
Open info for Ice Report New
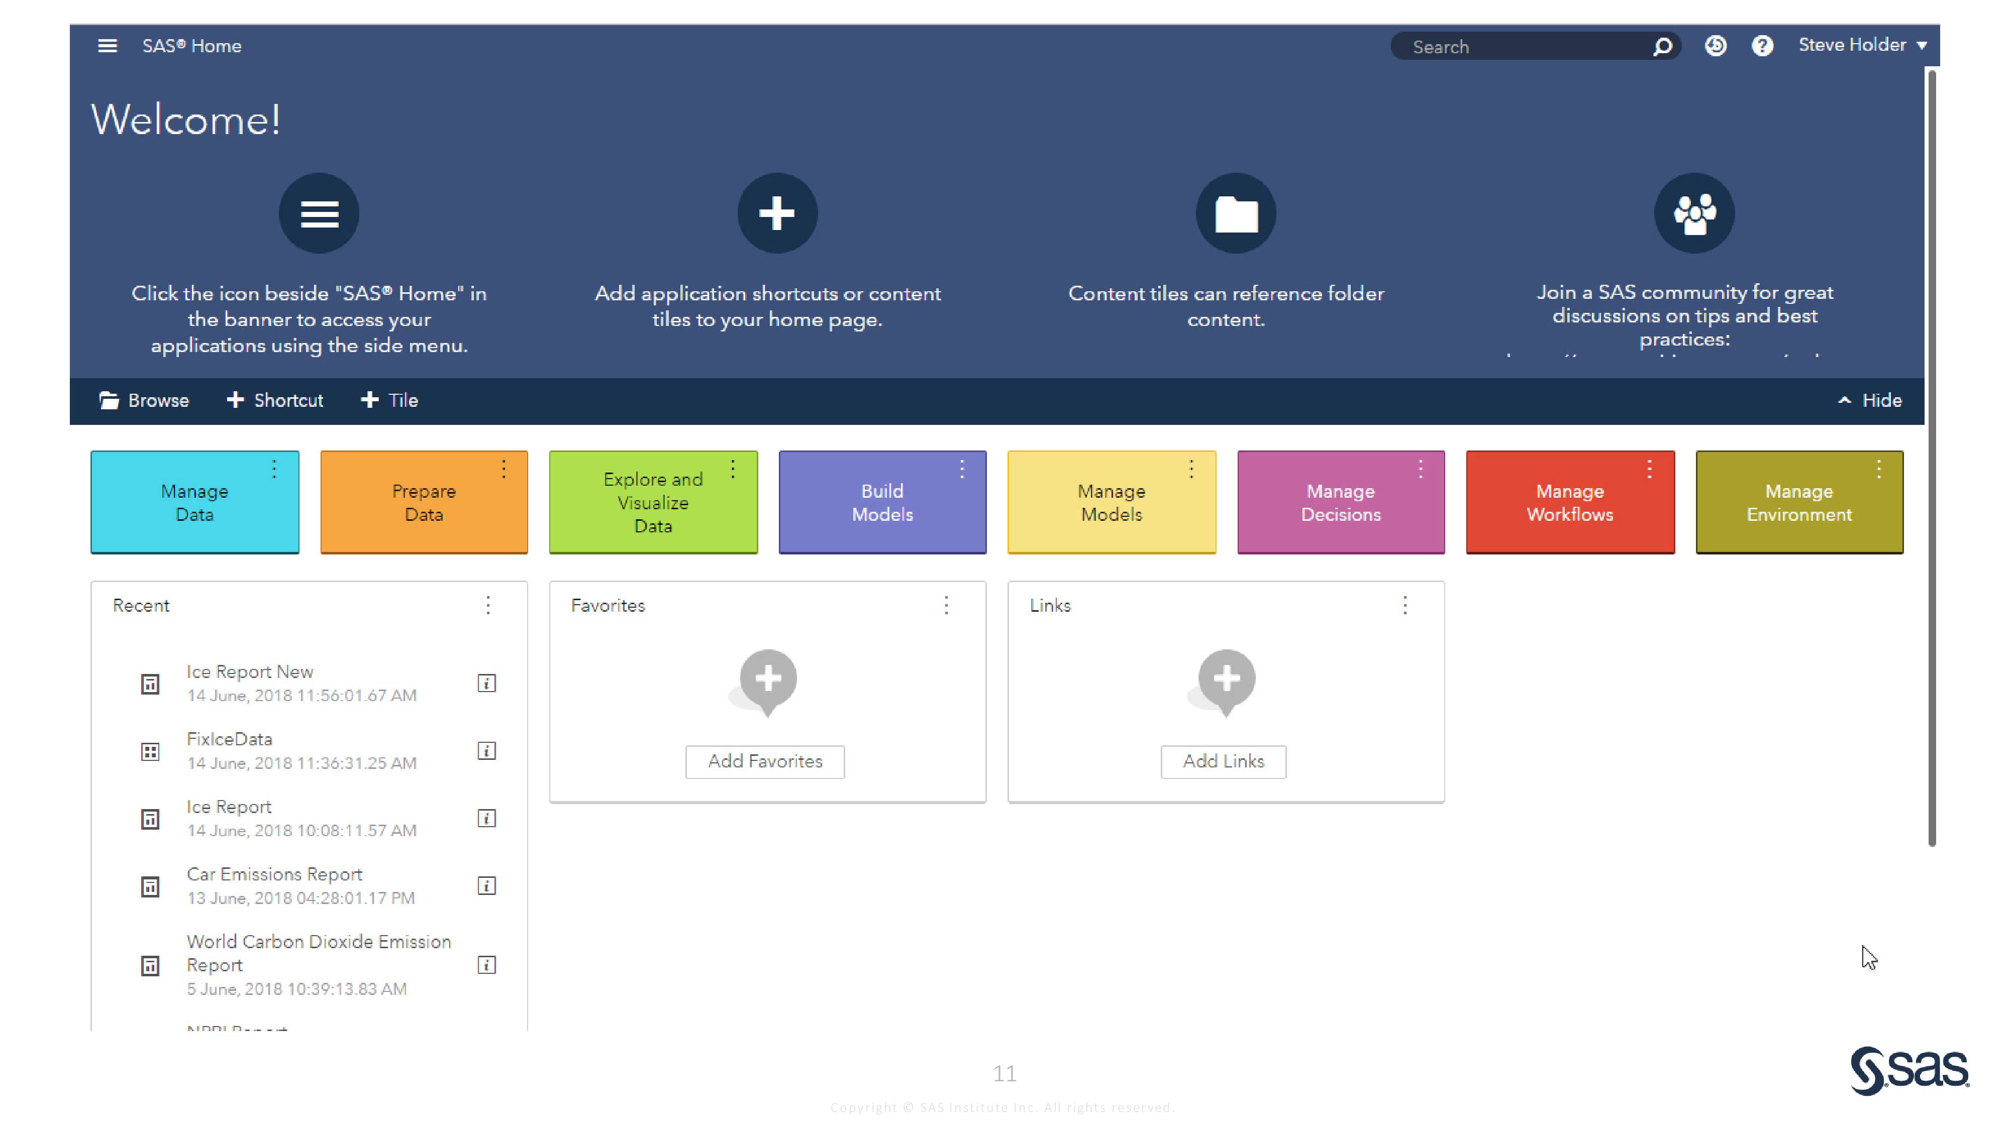[x=486, y=683]
